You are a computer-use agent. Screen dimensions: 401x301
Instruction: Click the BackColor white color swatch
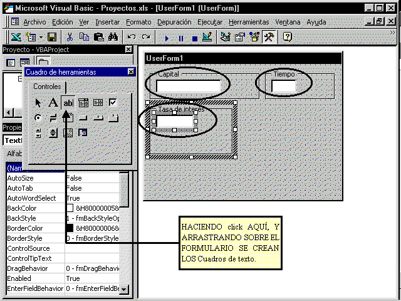tap(70, 208)
